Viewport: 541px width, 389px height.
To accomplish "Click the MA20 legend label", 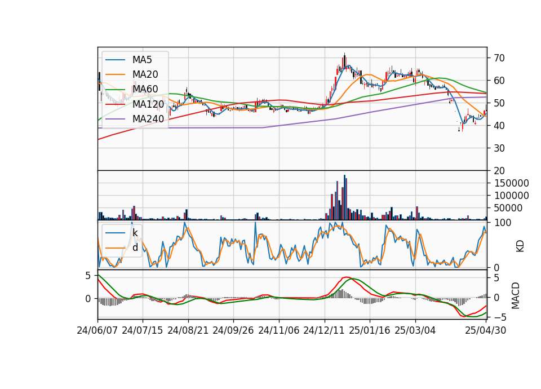I will point(145,74).
